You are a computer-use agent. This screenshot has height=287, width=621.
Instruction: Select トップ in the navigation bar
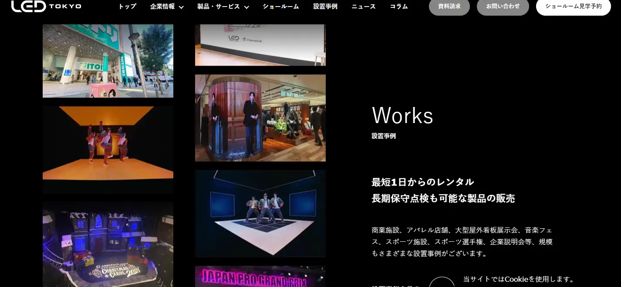pyautogui.click(x=127, y=7)
